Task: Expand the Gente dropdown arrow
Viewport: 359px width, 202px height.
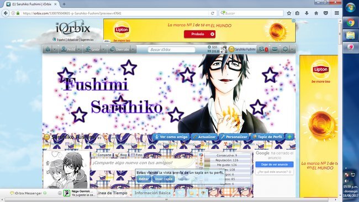Action: (x=103, y=50)
